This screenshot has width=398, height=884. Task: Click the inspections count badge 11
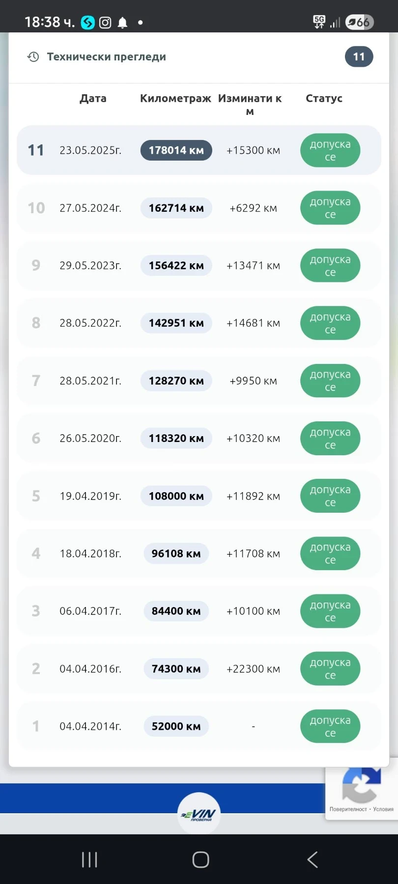(x=359, y=57)
